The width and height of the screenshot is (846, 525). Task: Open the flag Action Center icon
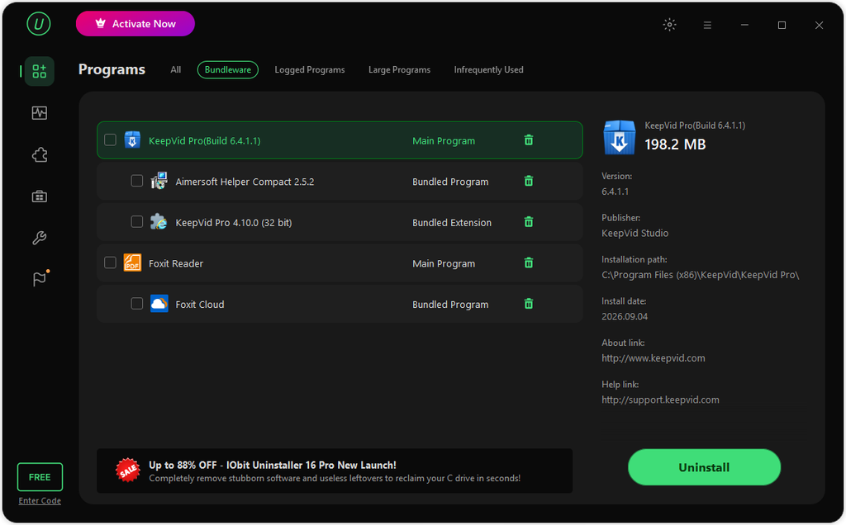pyautogui.click(x=40, y=279)
